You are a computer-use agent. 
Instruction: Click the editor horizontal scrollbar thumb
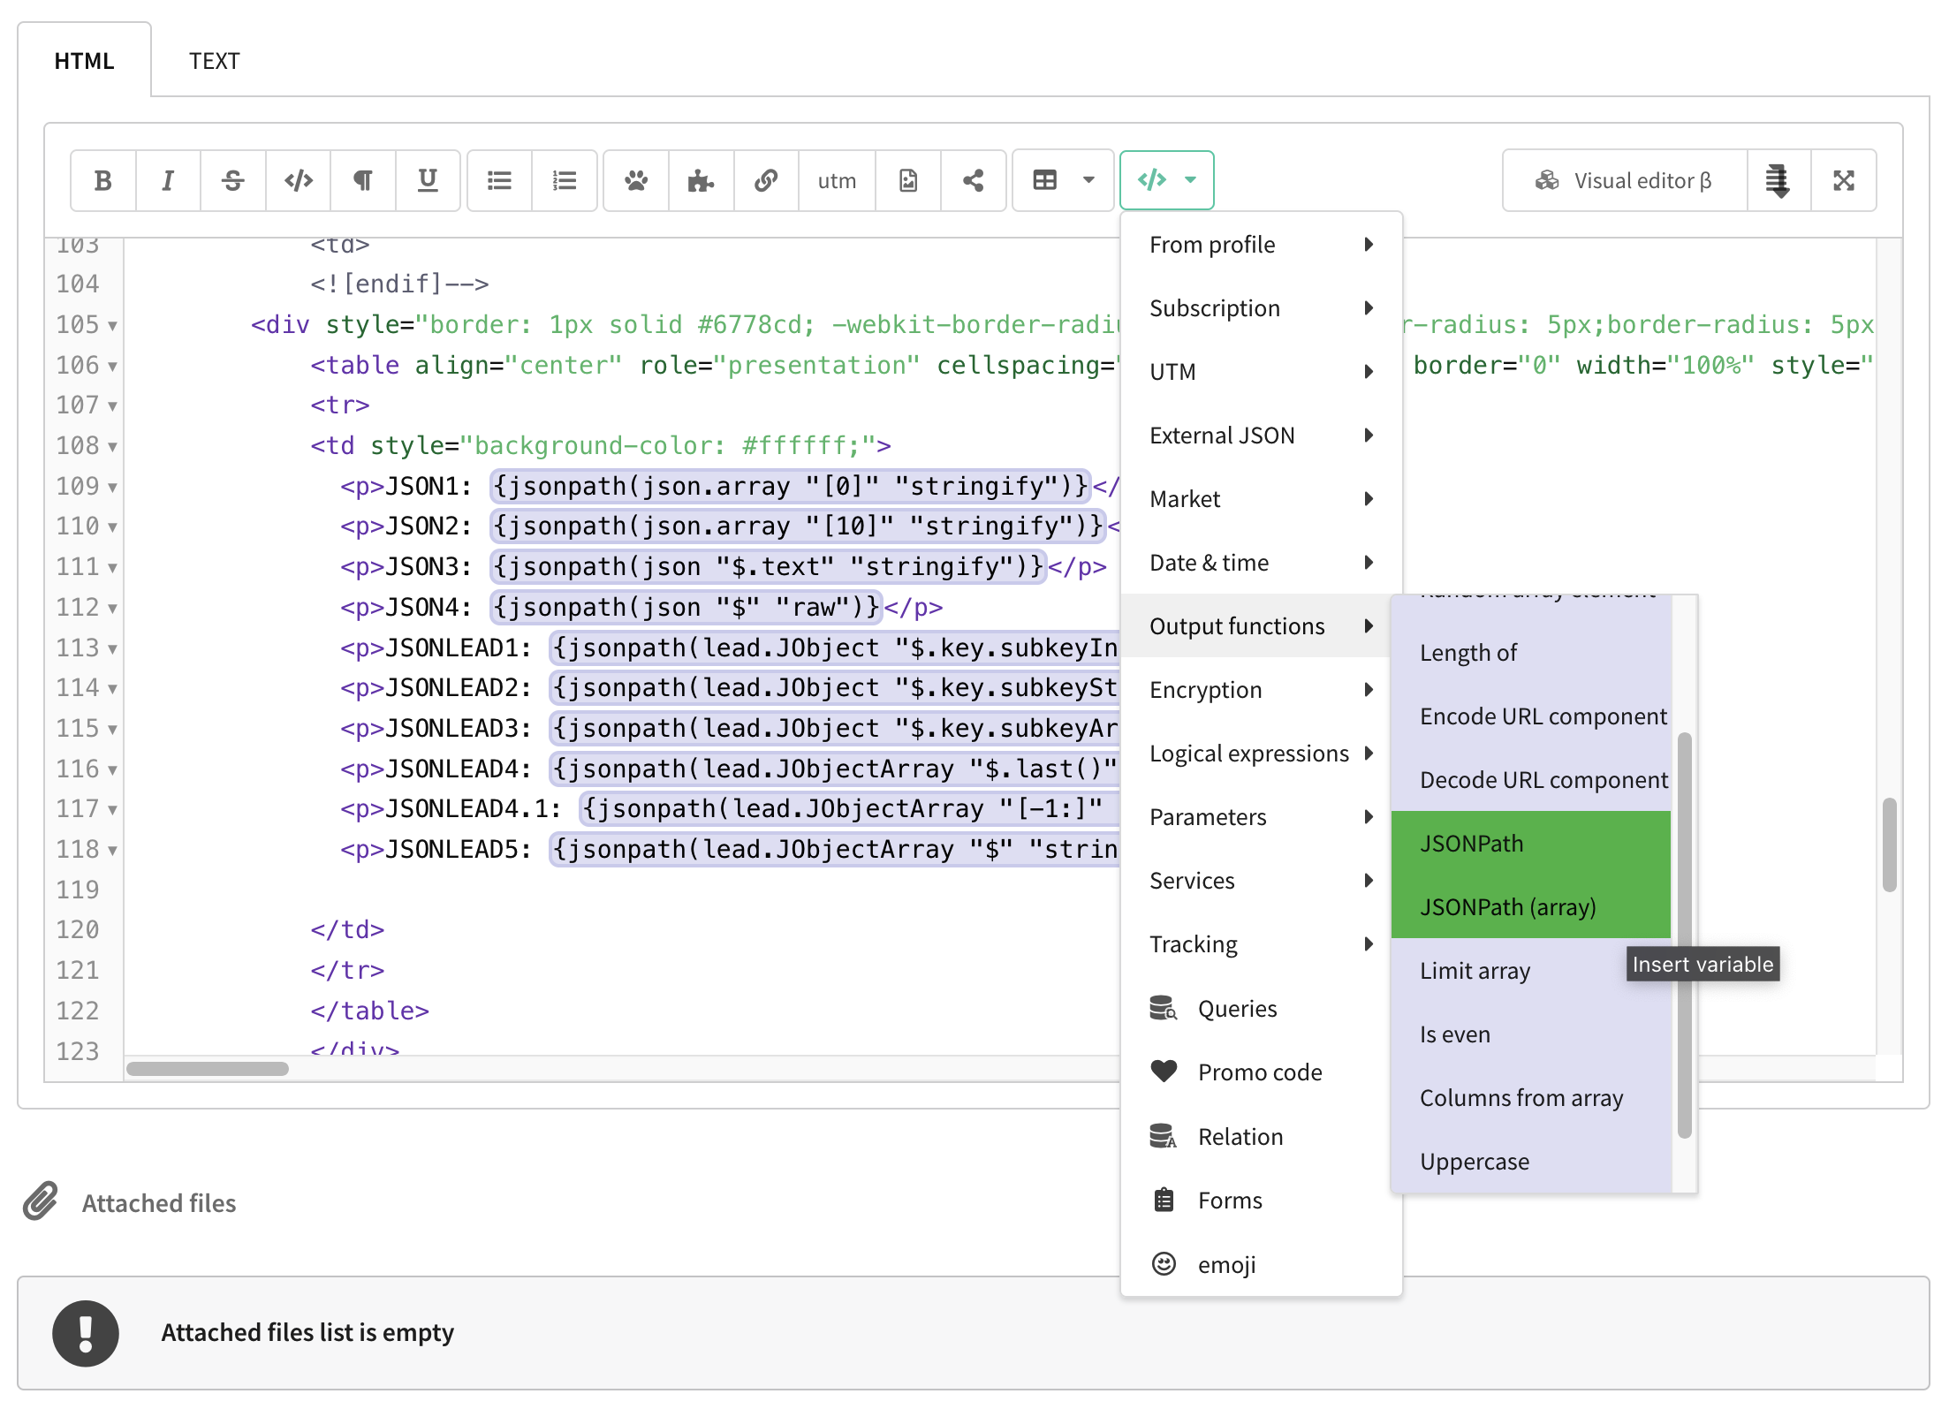click(x=208, y=1069)
